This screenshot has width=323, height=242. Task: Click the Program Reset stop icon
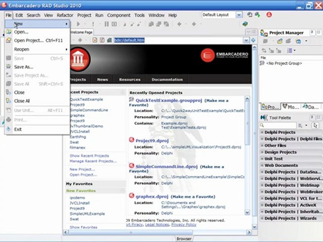coord(114,24)
